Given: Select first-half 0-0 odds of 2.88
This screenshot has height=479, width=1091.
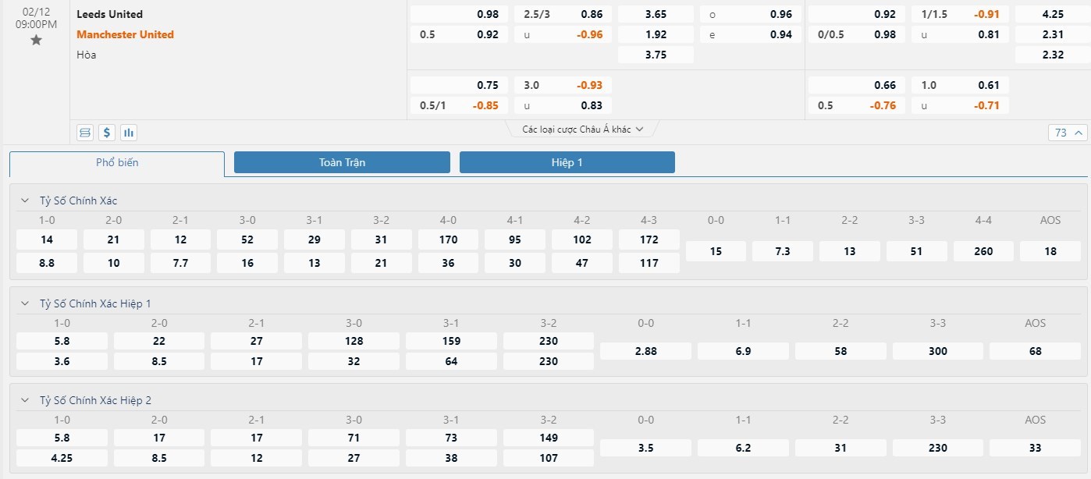Looking at the screenshot, I should click(x=645, y=351).
